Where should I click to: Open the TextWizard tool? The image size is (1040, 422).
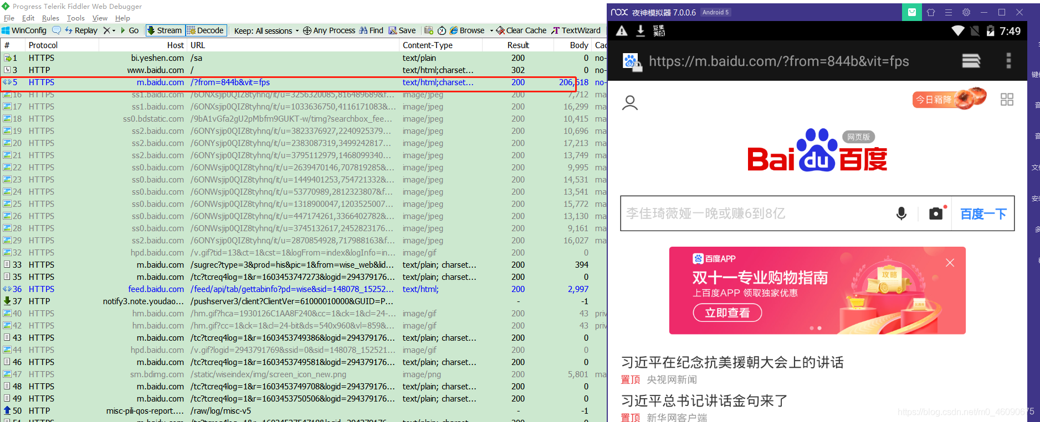576,30
